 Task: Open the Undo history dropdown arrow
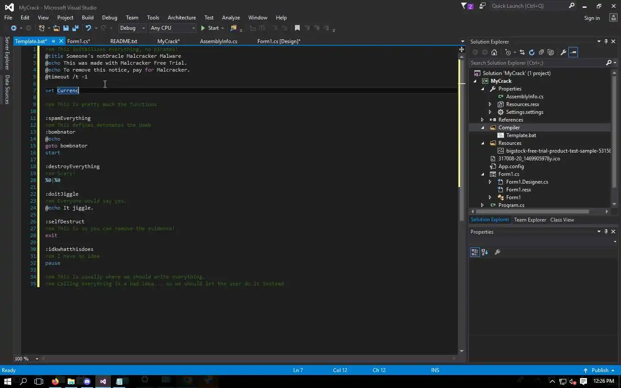[96, 28]
